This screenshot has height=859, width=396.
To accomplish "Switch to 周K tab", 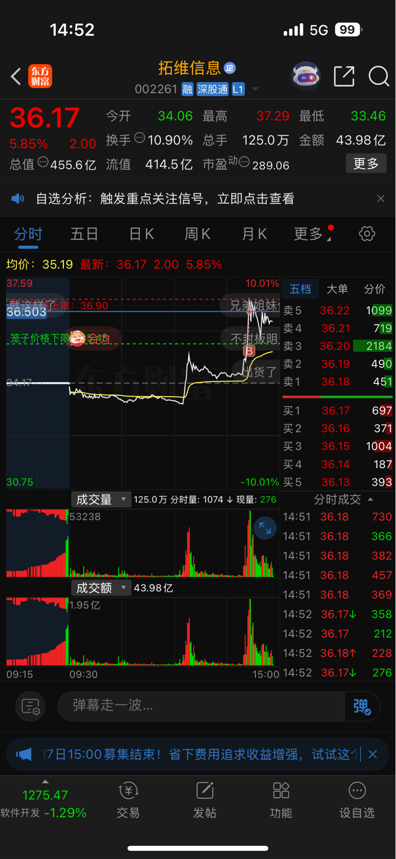I will click(x=198, y=234).
